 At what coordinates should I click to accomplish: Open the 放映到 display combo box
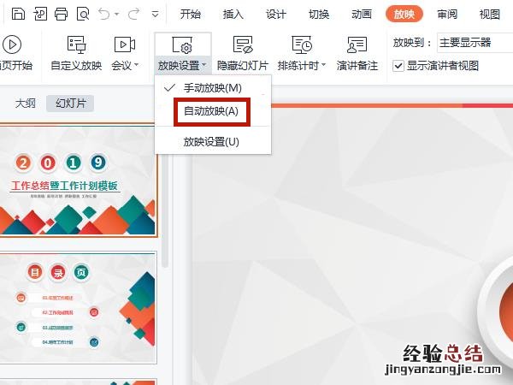tap(475, 43)
